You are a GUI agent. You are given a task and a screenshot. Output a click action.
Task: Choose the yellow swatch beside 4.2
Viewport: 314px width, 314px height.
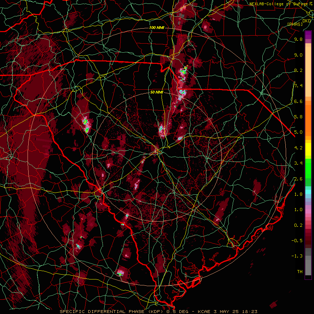308,149
